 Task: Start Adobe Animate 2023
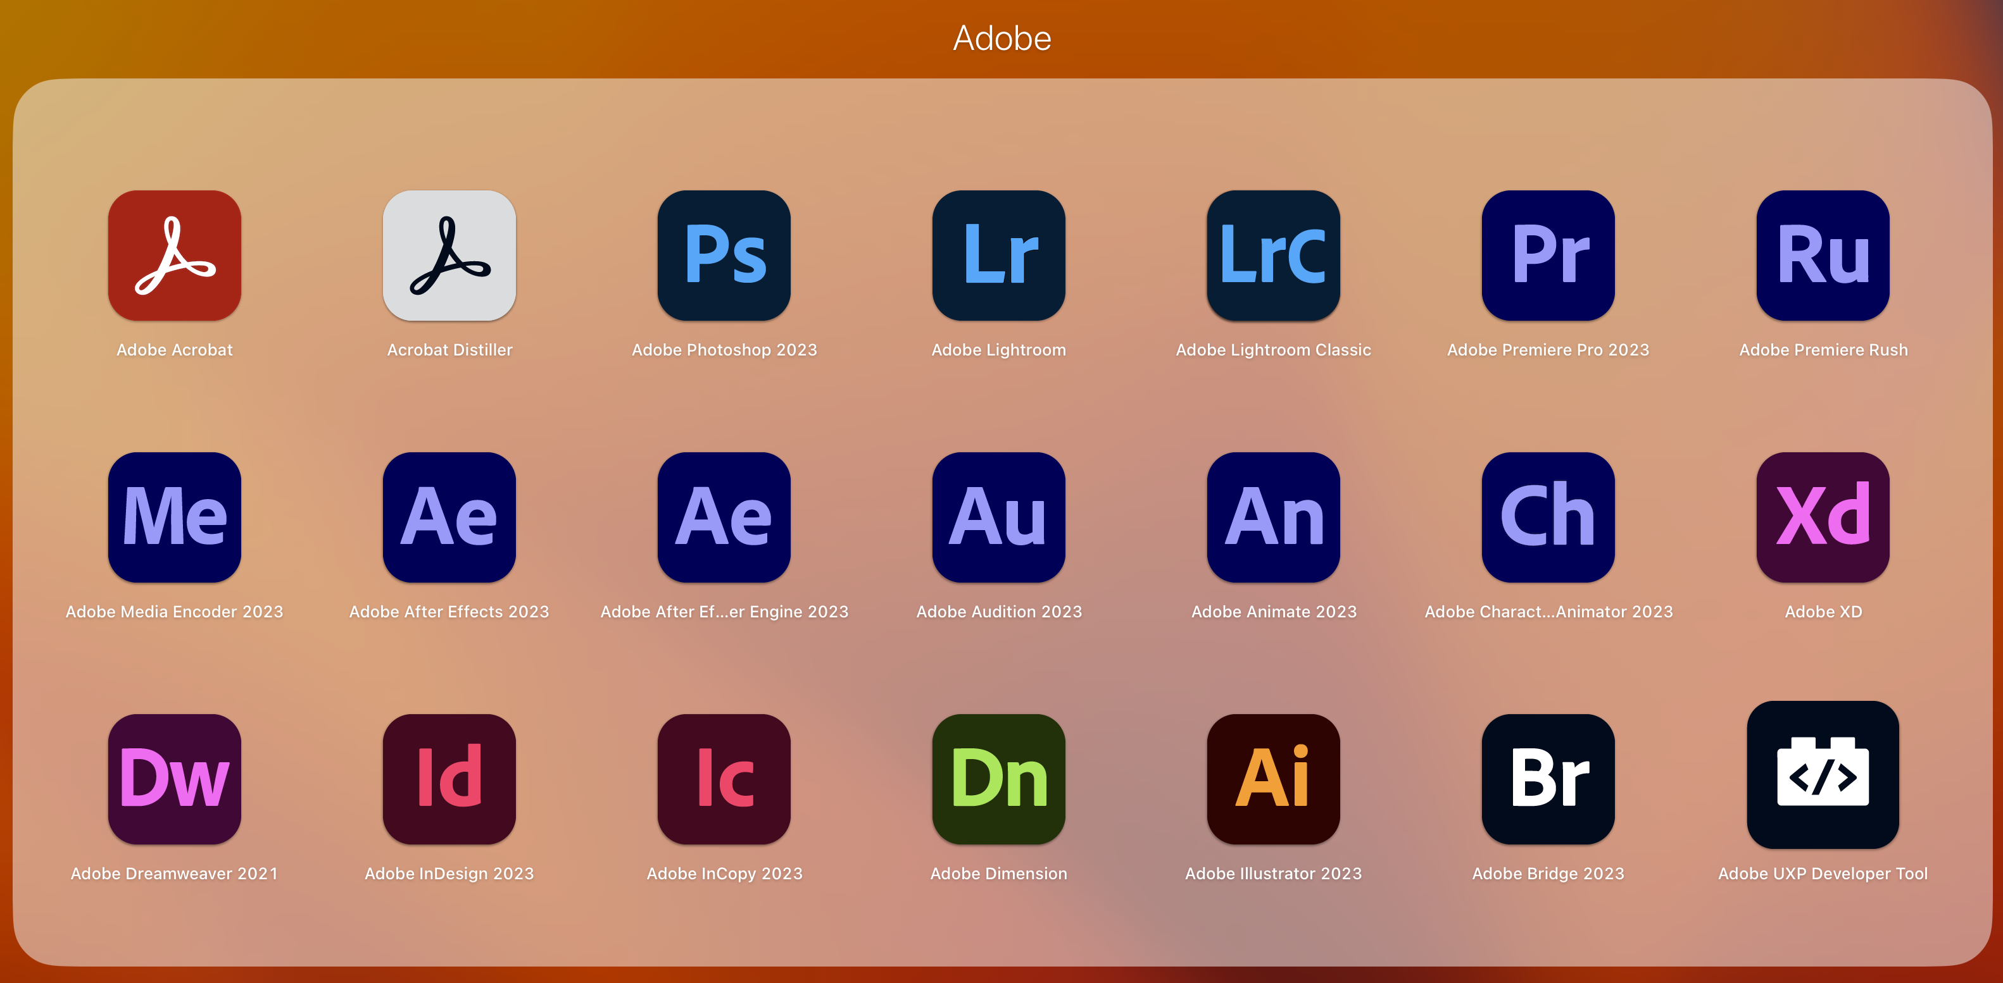tap(1273, 517)
